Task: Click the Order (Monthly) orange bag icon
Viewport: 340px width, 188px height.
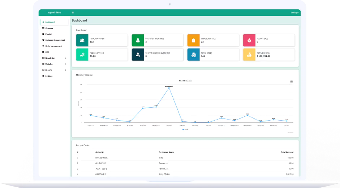Action: [x=193, y=40]
